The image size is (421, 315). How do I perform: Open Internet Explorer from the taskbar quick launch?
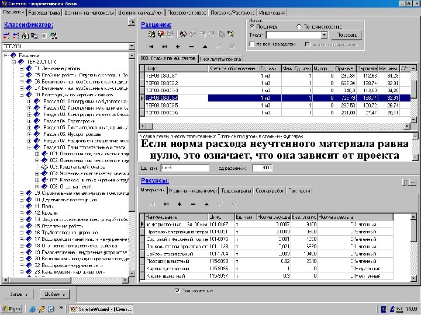[33, 309]
